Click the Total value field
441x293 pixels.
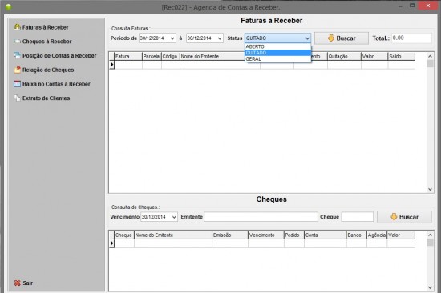[411, 38]
